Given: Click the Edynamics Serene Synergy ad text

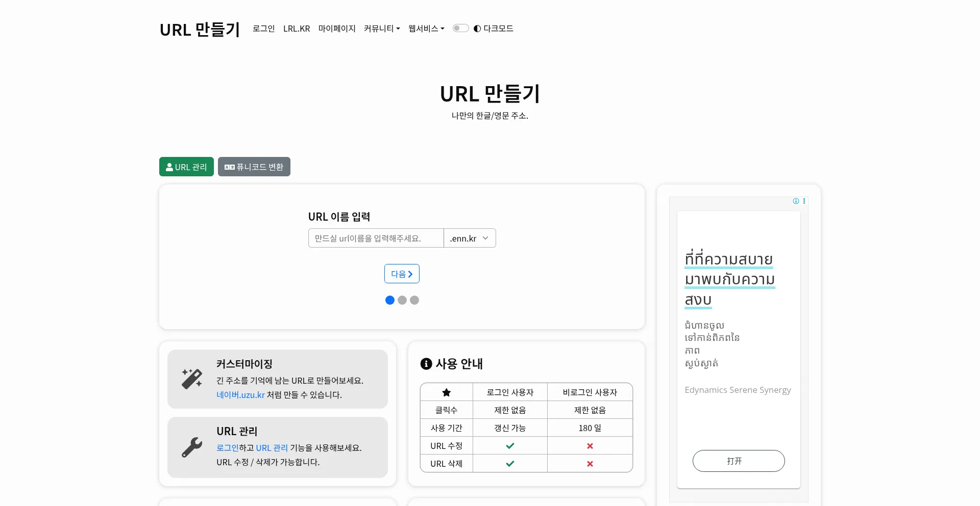Looking at the screenshot, I should [738, 390].
